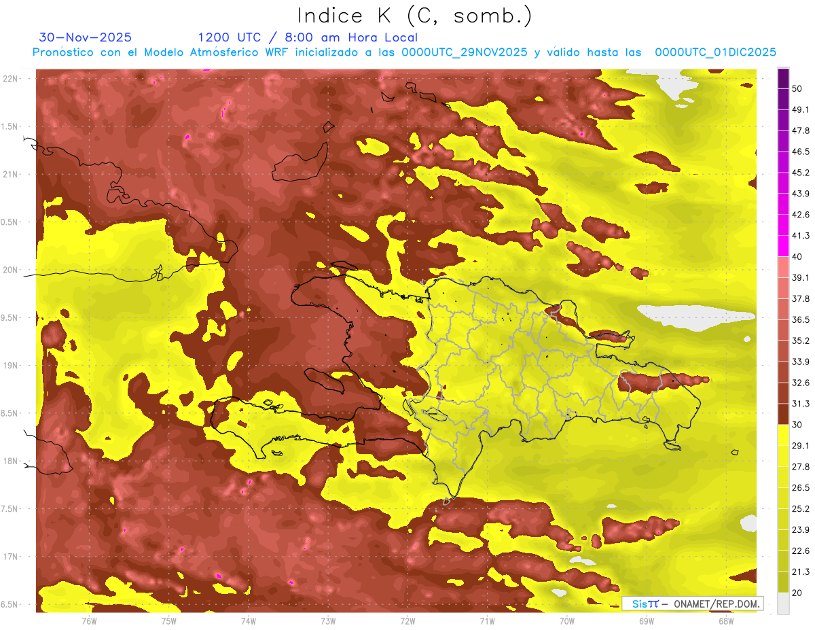Click the '71W' longitude label
This screenshot has height=630, width=815.
point(487,621)
